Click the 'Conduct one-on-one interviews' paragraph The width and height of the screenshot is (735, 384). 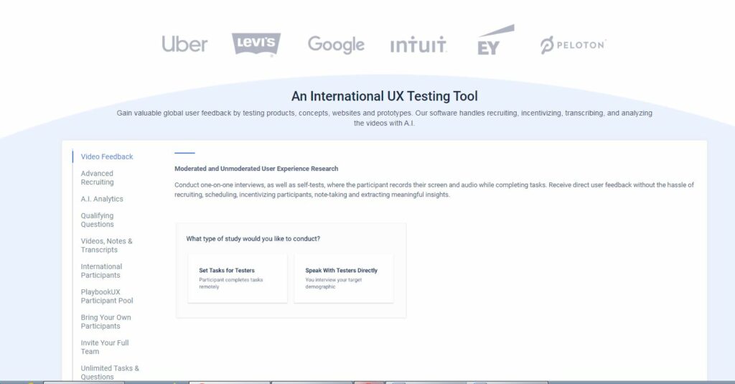click(434, 190)
